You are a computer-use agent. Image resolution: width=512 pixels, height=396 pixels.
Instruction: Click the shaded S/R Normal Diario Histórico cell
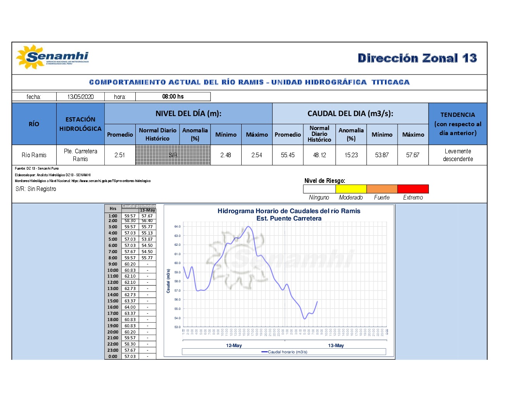coord(173,155)
